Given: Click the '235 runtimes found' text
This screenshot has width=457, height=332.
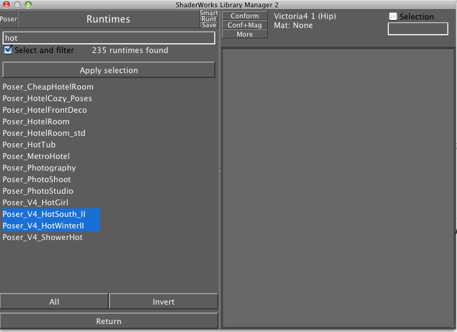Looking at the screenshot, I should click(130, 50).
